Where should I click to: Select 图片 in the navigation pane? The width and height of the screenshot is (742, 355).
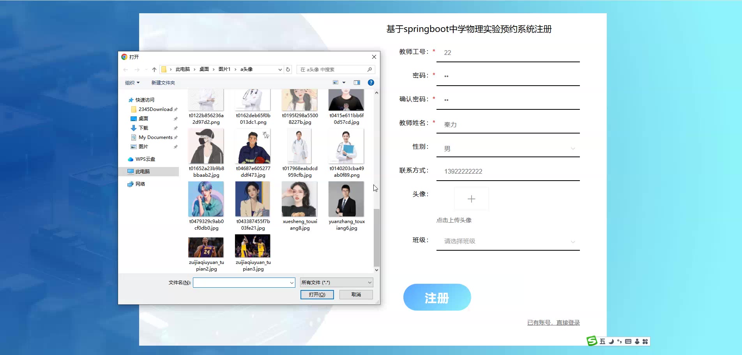coord(143,147)
